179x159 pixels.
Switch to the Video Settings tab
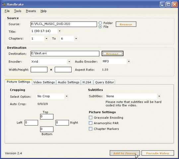pyautogui.click(x=44, y=82)
